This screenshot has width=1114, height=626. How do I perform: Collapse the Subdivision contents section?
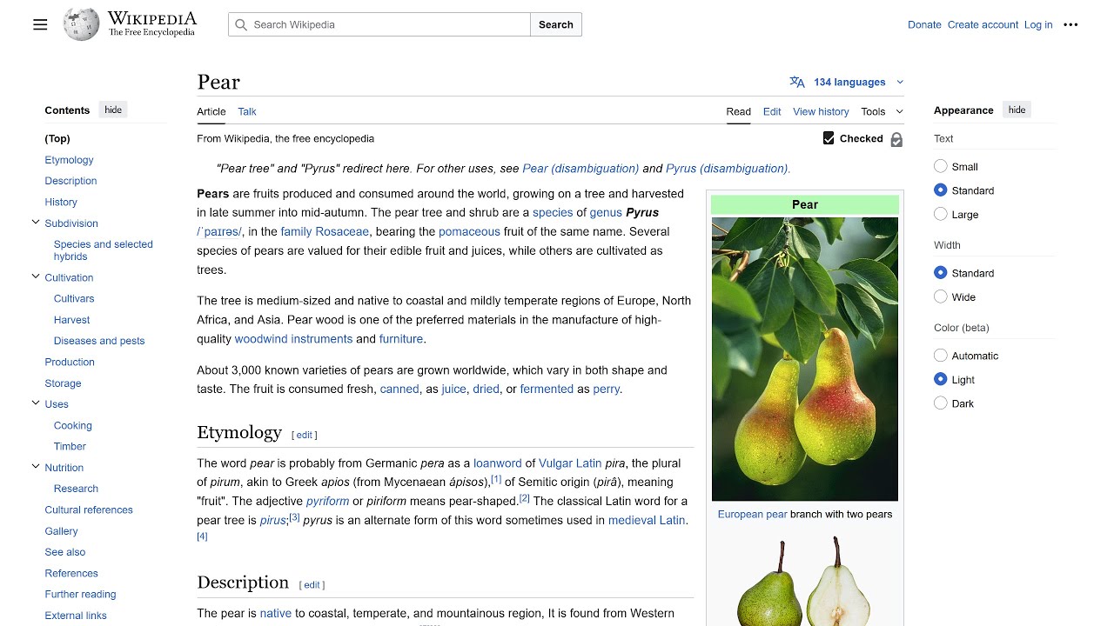[36, 223]
